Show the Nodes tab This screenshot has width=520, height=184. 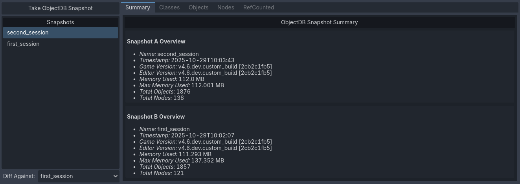point(226,7)
